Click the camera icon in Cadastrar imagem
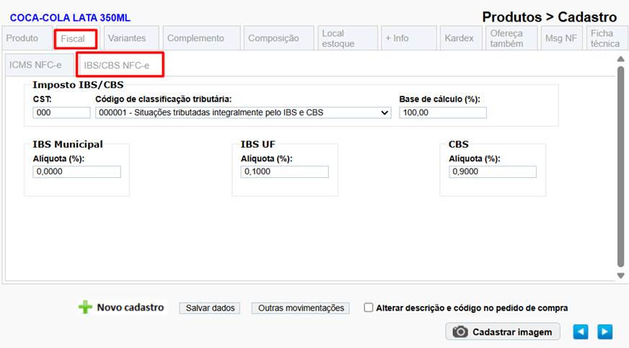The width and height of the screenshot is (629, 348). point(460,332)
